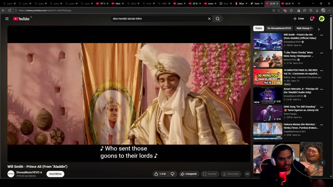Open options for Arturo Mercado Príncipe Alí video
The height and width of the screenshot is (187, 333).
[x=322, y=89]
